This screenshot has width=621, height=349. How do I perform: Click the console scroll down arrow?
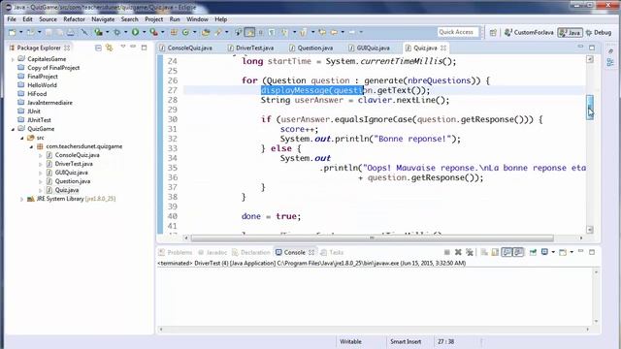[596, 321]
